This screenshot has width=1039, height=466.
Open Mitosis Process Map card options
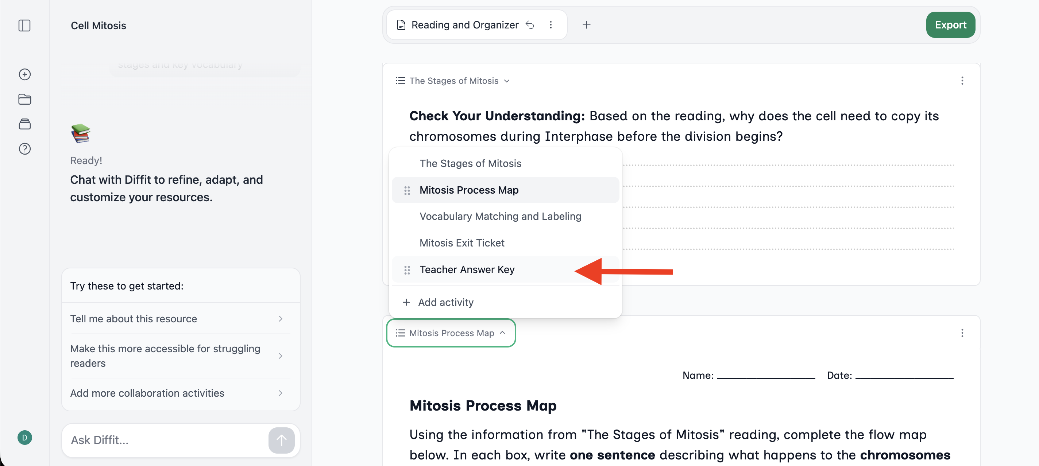click(x=962, y=333)
